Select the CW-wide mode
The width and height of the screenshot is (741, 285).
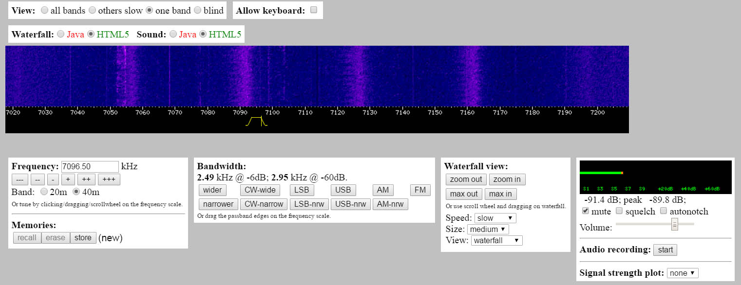(260, 190)
